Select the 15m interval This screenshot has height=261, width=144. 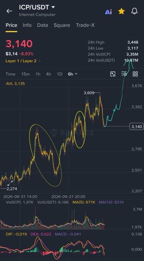25,74
